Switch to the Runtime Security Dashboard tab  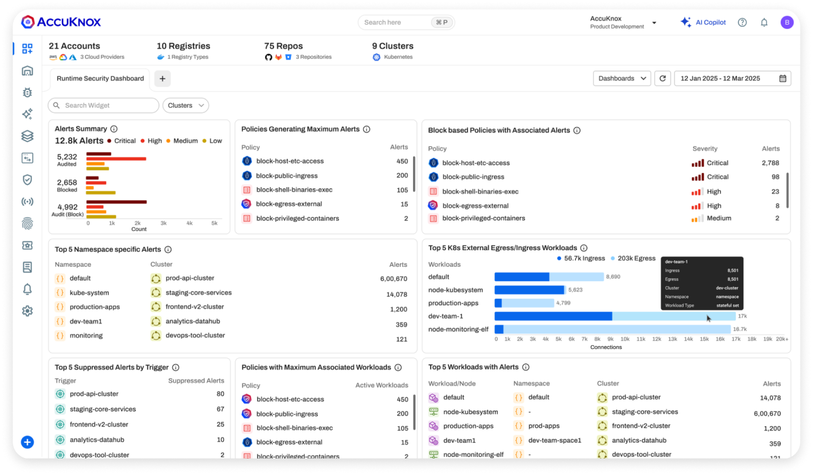(99, 78)
